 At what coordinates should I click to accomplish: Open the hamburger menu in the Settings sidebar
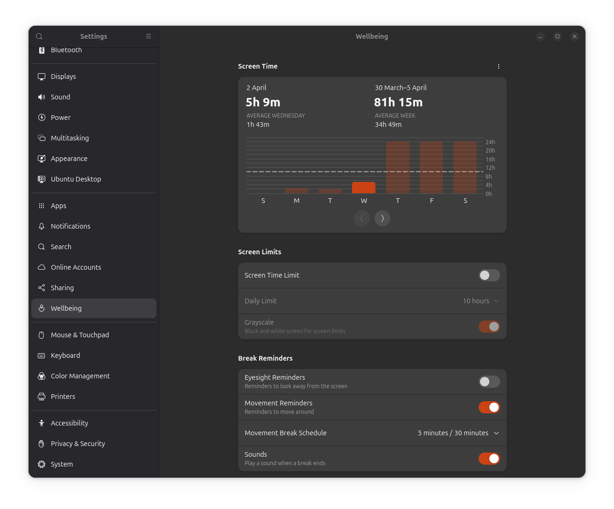click(x=148, y=36)
